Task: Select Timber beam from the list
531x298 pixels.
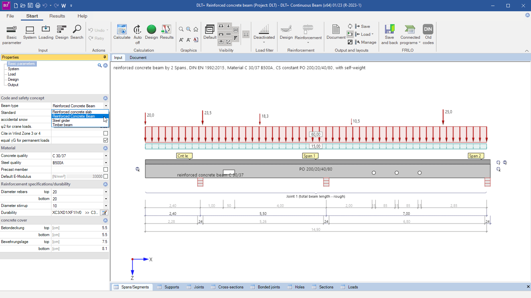Action: pos(63,125)
